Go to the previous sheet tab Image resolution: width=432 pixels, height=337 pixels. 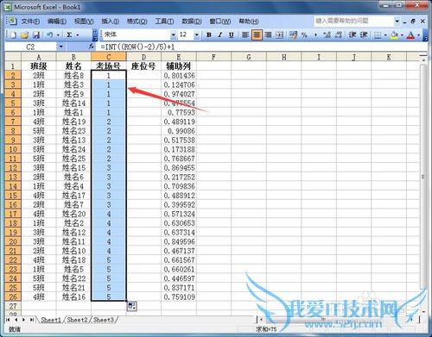click(x=16, y=320)
